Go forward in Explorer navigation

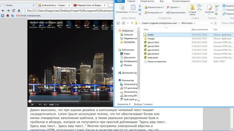click(123, 23)
